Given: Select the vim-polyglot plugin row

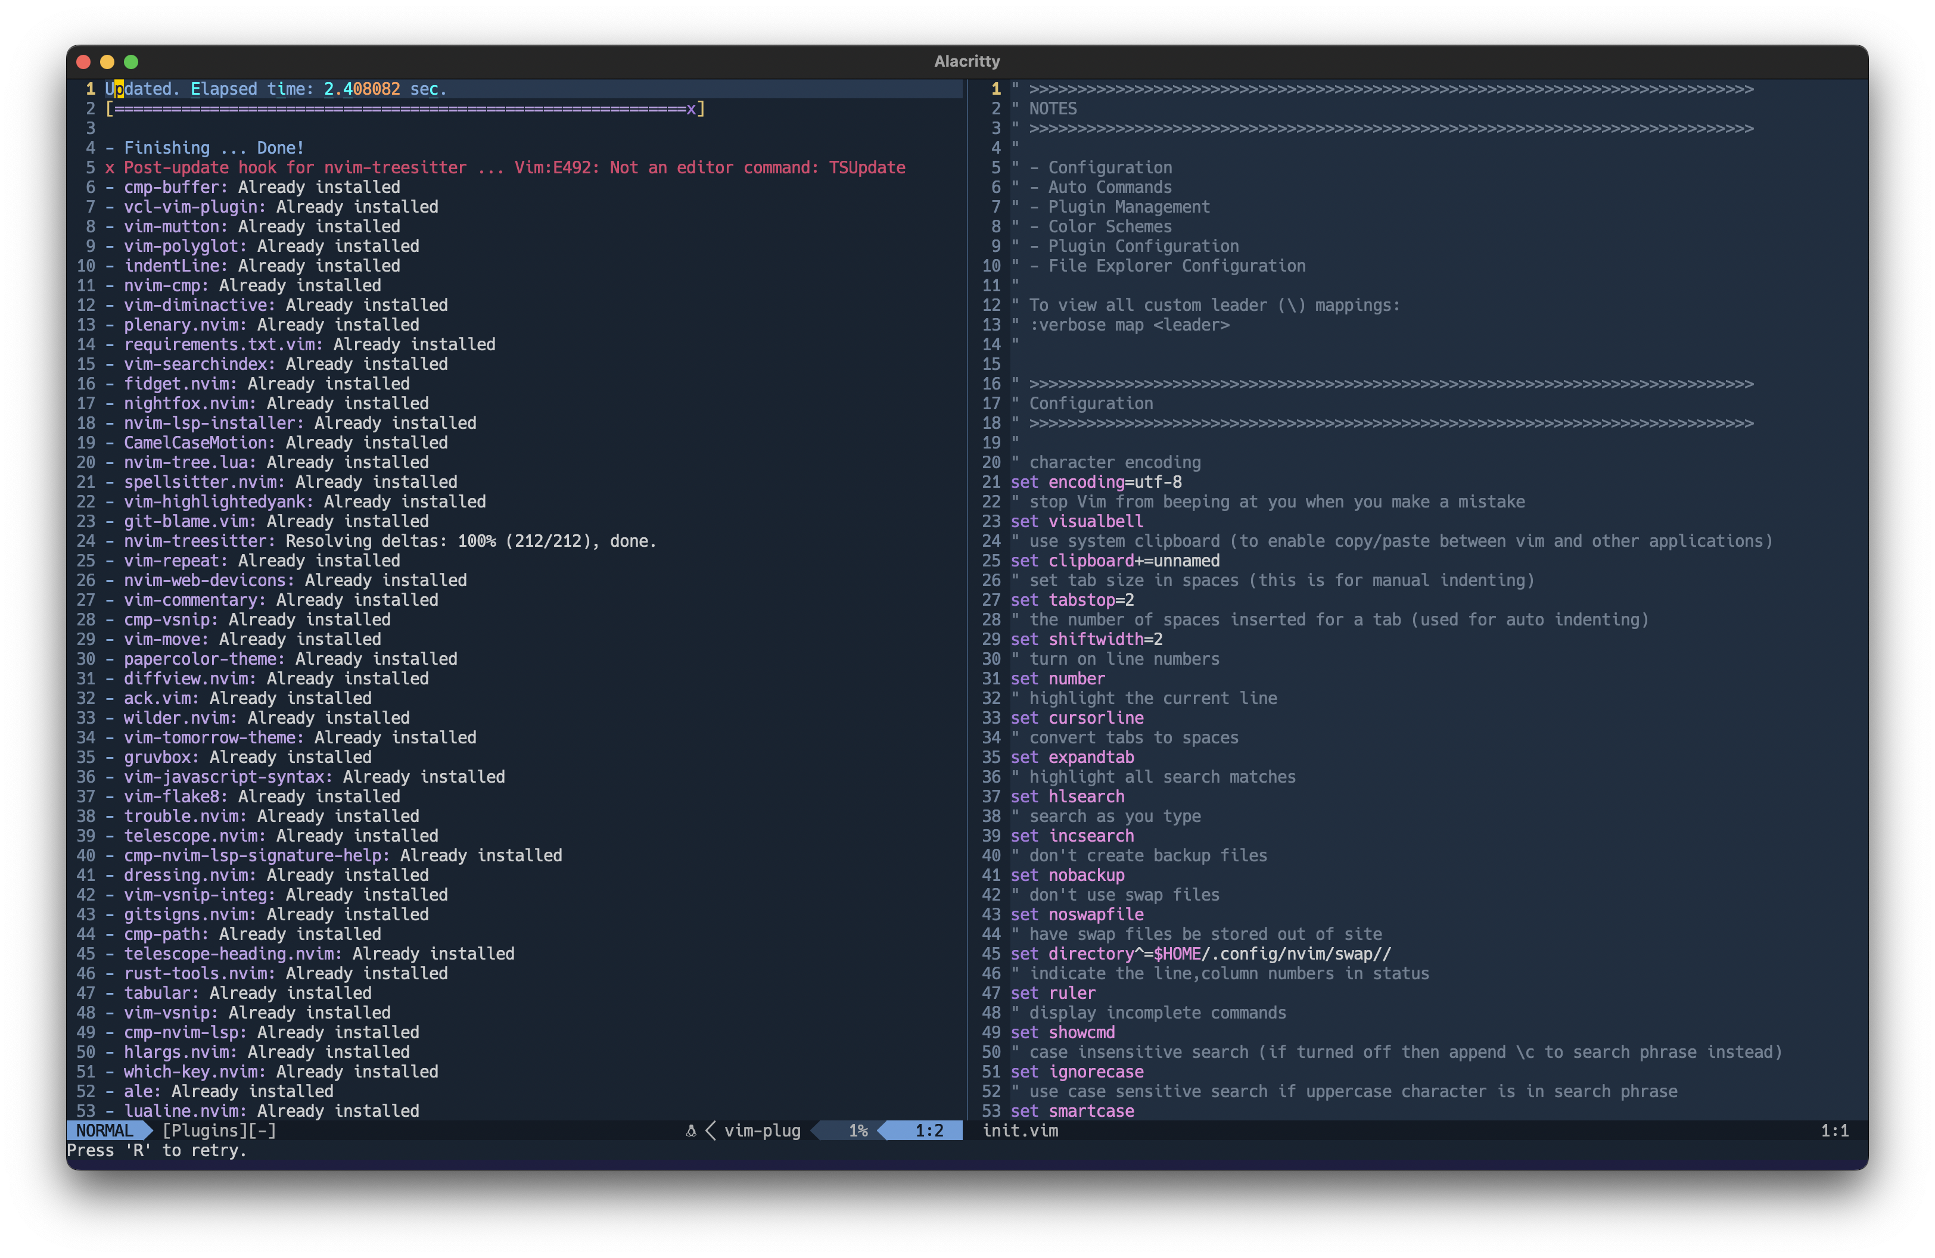Looking at the screenshot, I should coord(262,246).
